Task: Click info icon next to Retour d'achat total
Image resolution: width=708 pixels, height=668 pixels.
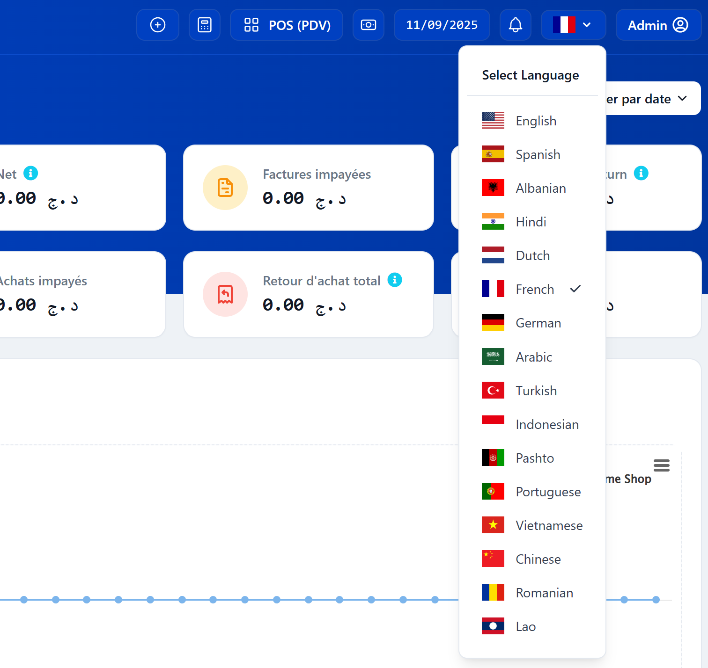Action: (x=395, y=280)
